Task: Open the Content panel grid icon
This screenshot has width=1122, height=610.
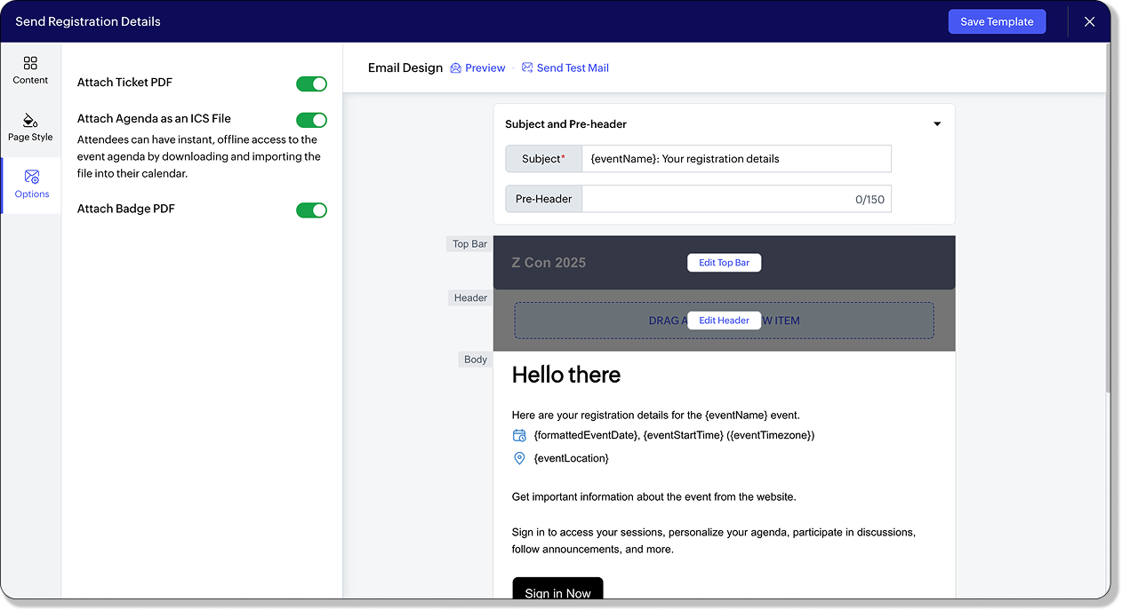Action: [x=30, y=63]
